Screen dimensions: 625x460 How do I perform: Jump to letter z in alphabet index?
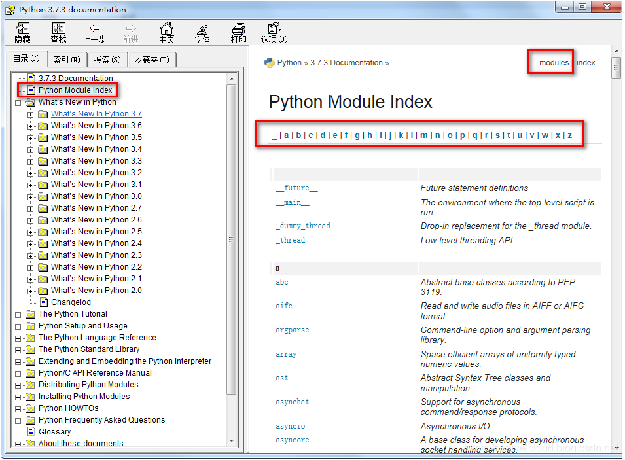click(x=569, y=135)
